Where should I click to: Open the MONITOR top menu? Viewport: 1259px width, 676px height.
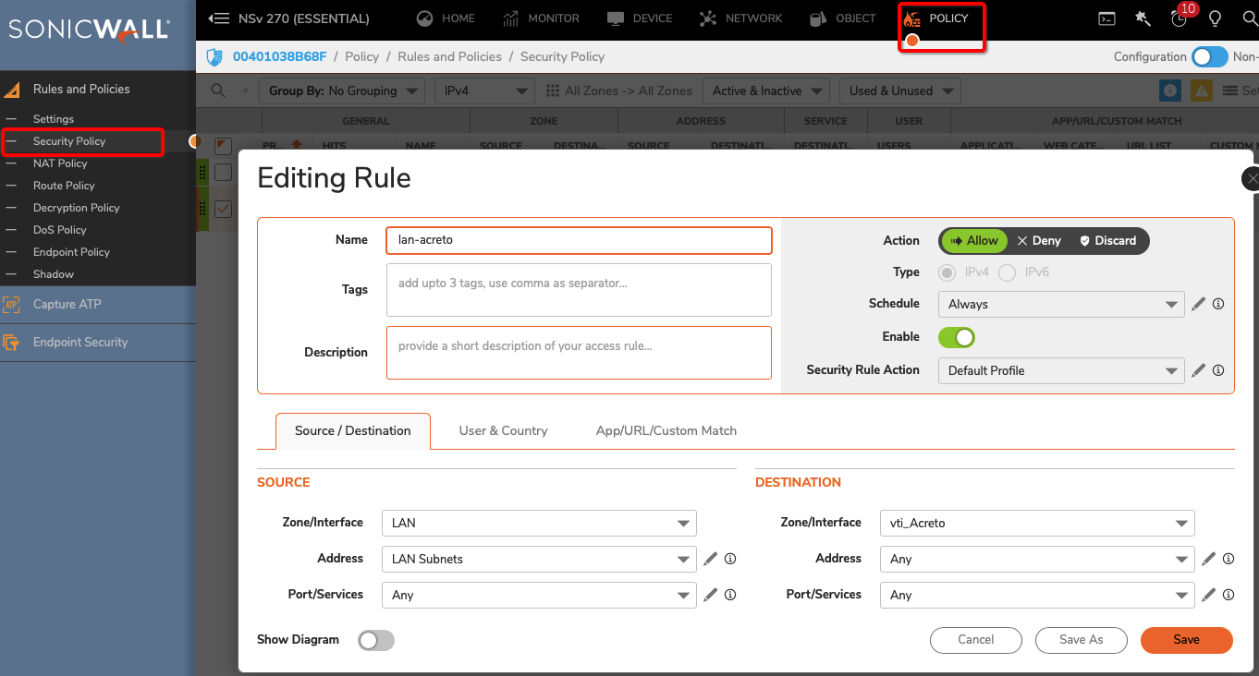click(542, 18)
